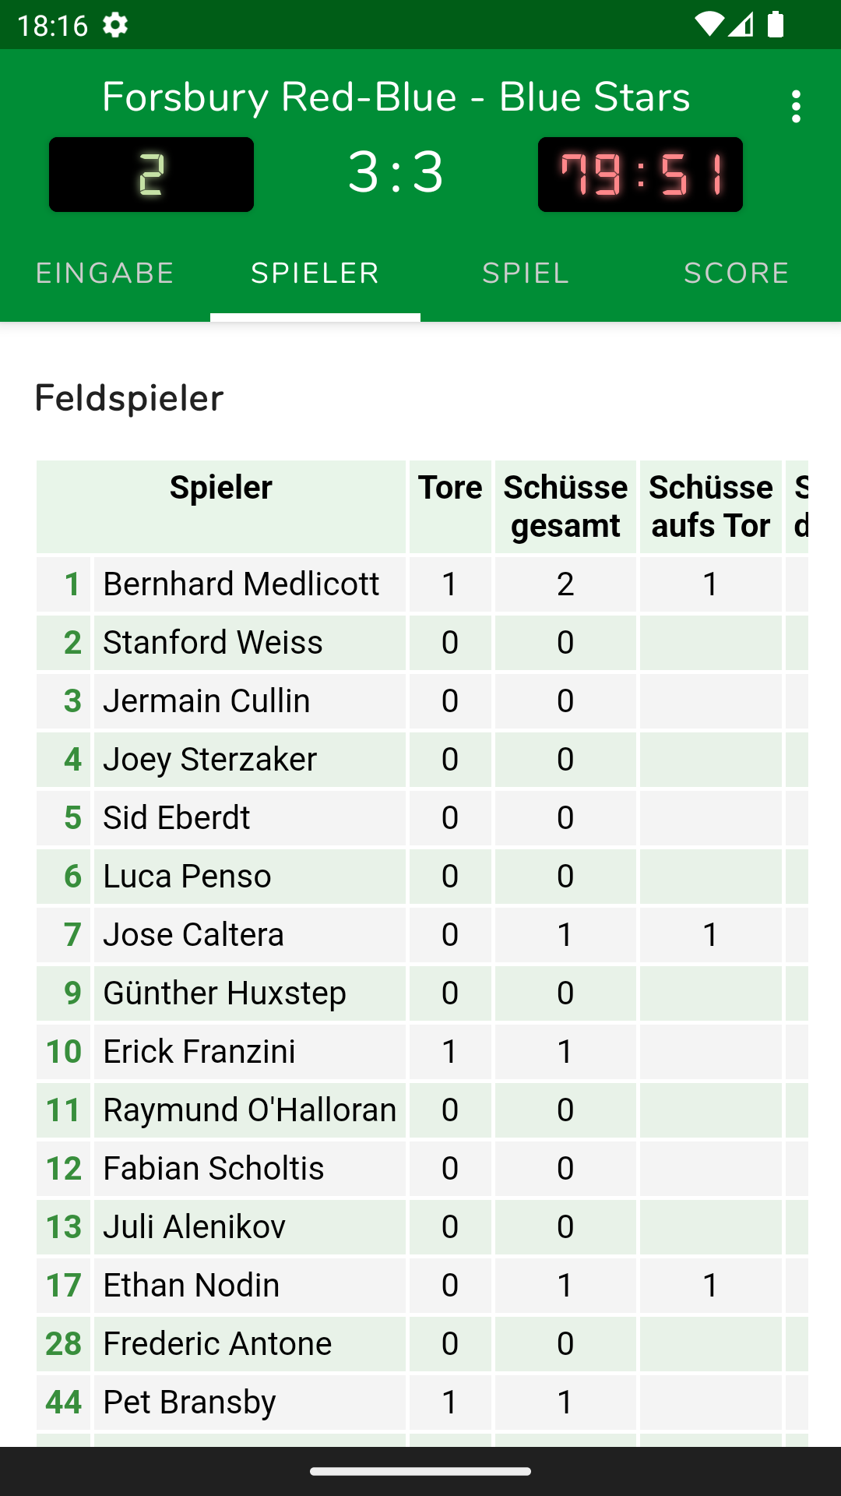Click the Tore column header

pos(450,488)
